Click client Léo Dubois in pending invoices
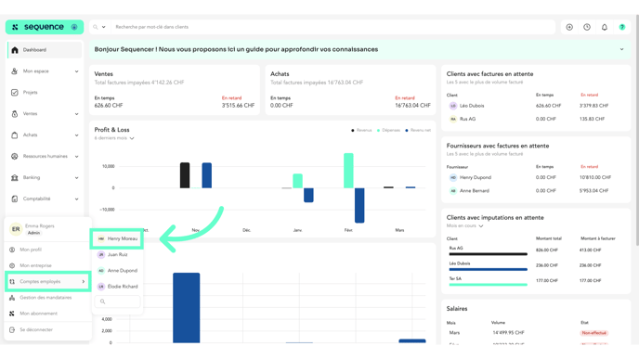Viewport: 639px width, 359px height. click(472, 106)
